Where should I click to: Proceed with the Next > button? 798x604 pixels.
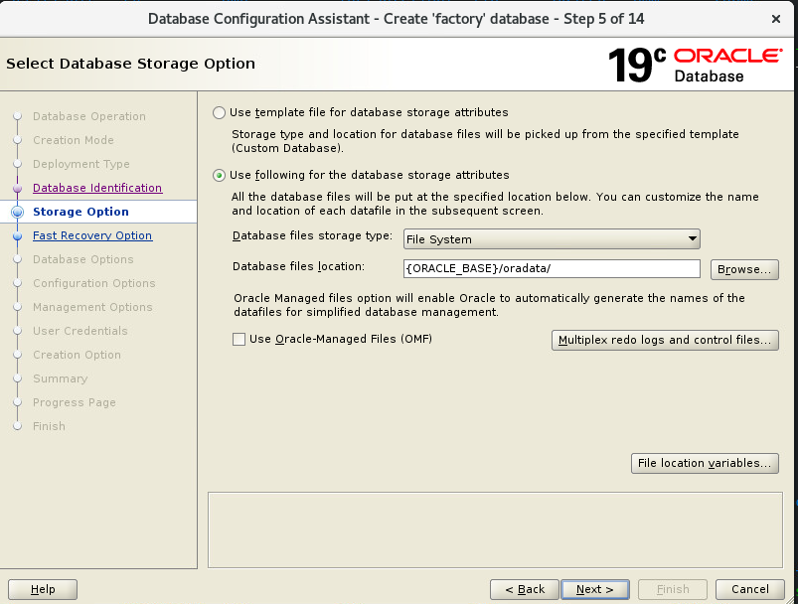pyautogui.click(x=595, y=589)
